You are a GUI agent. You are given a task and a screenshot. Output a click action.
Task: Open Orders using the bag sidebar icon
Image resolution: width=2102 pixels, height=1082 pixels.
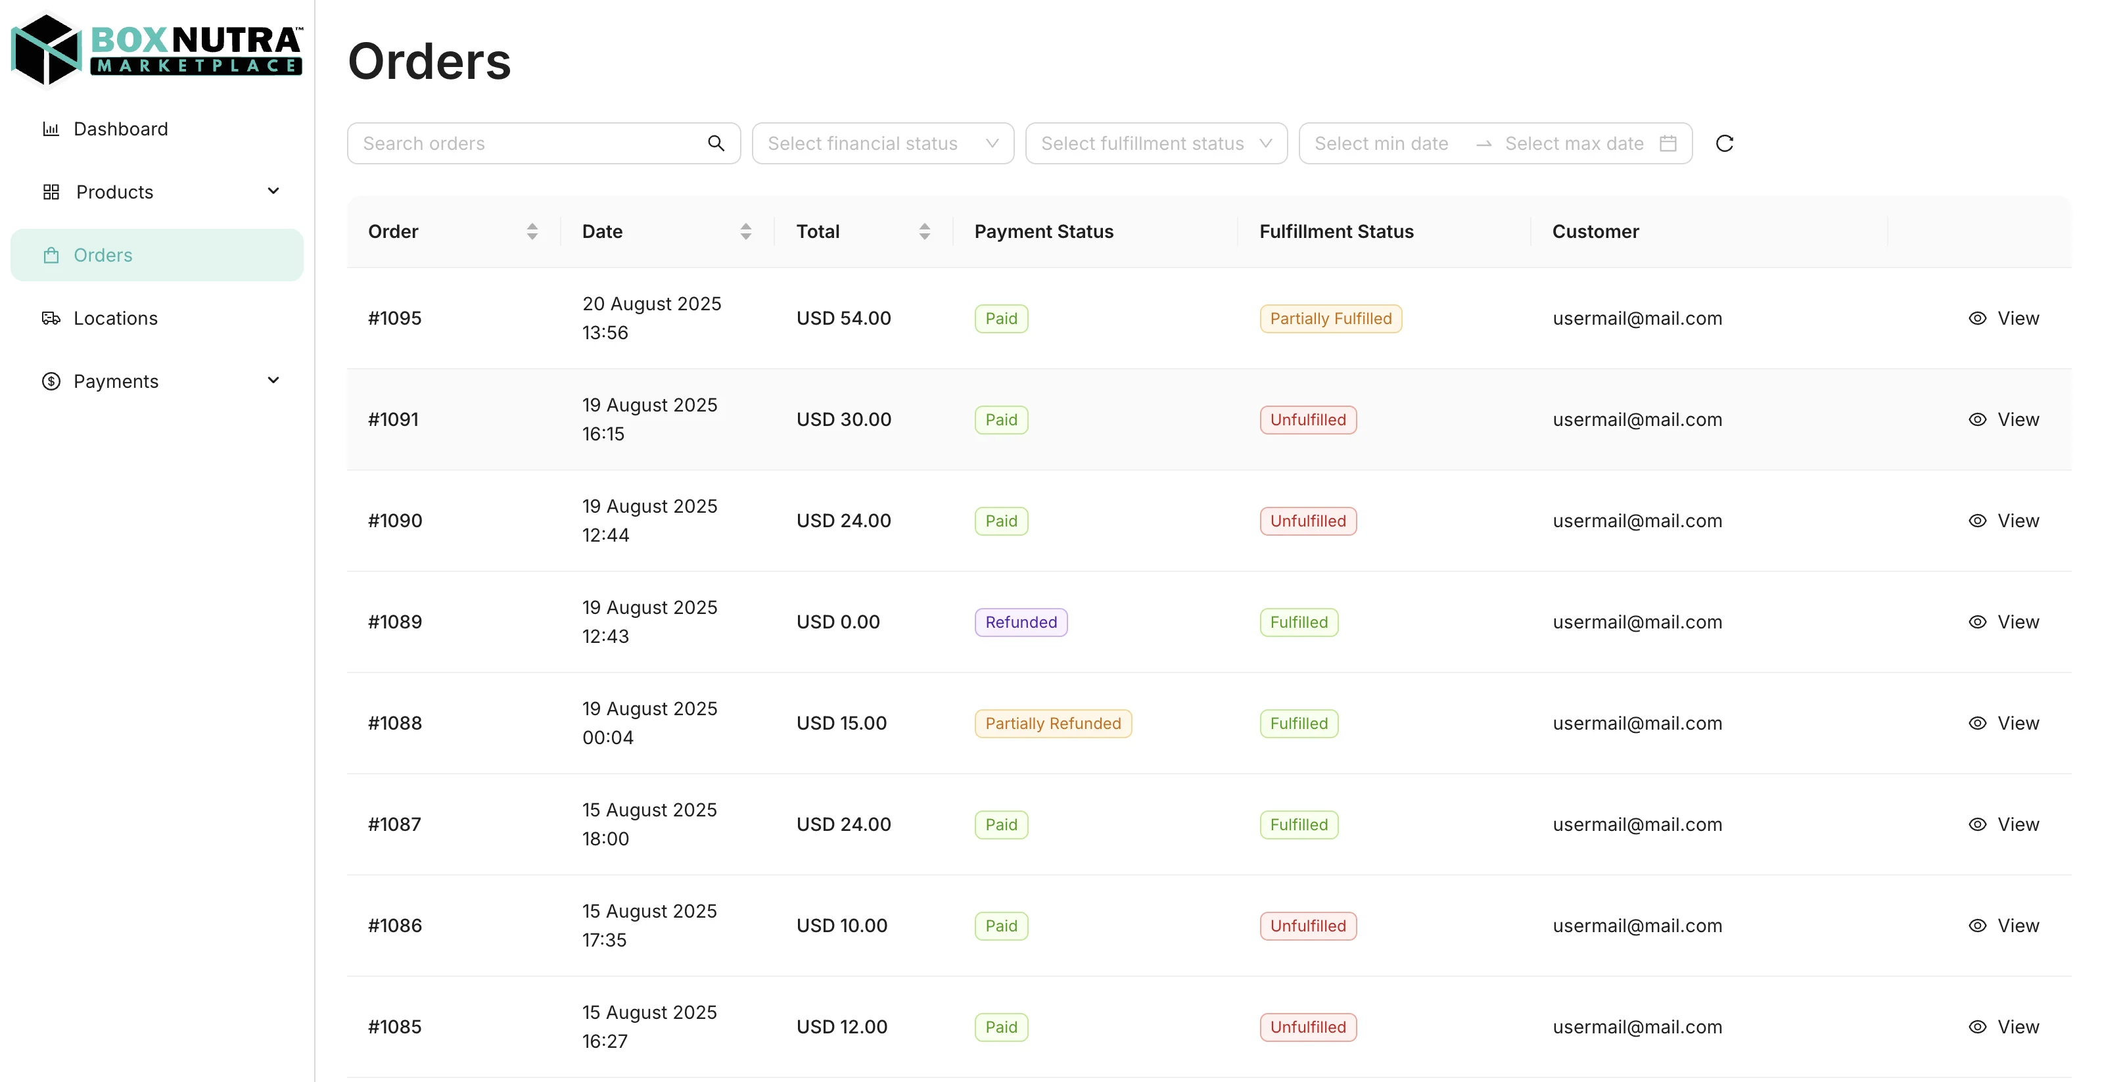click(51, 254)
